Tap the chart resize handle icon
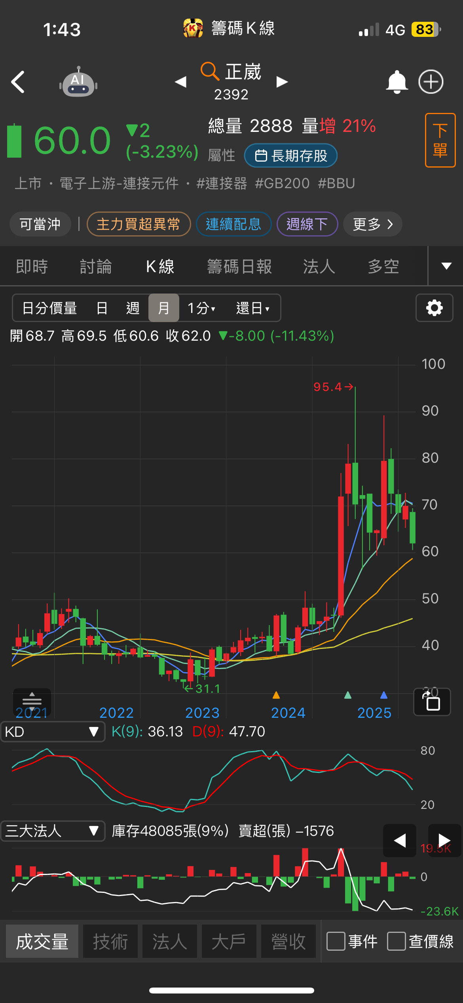 point(32,702)
